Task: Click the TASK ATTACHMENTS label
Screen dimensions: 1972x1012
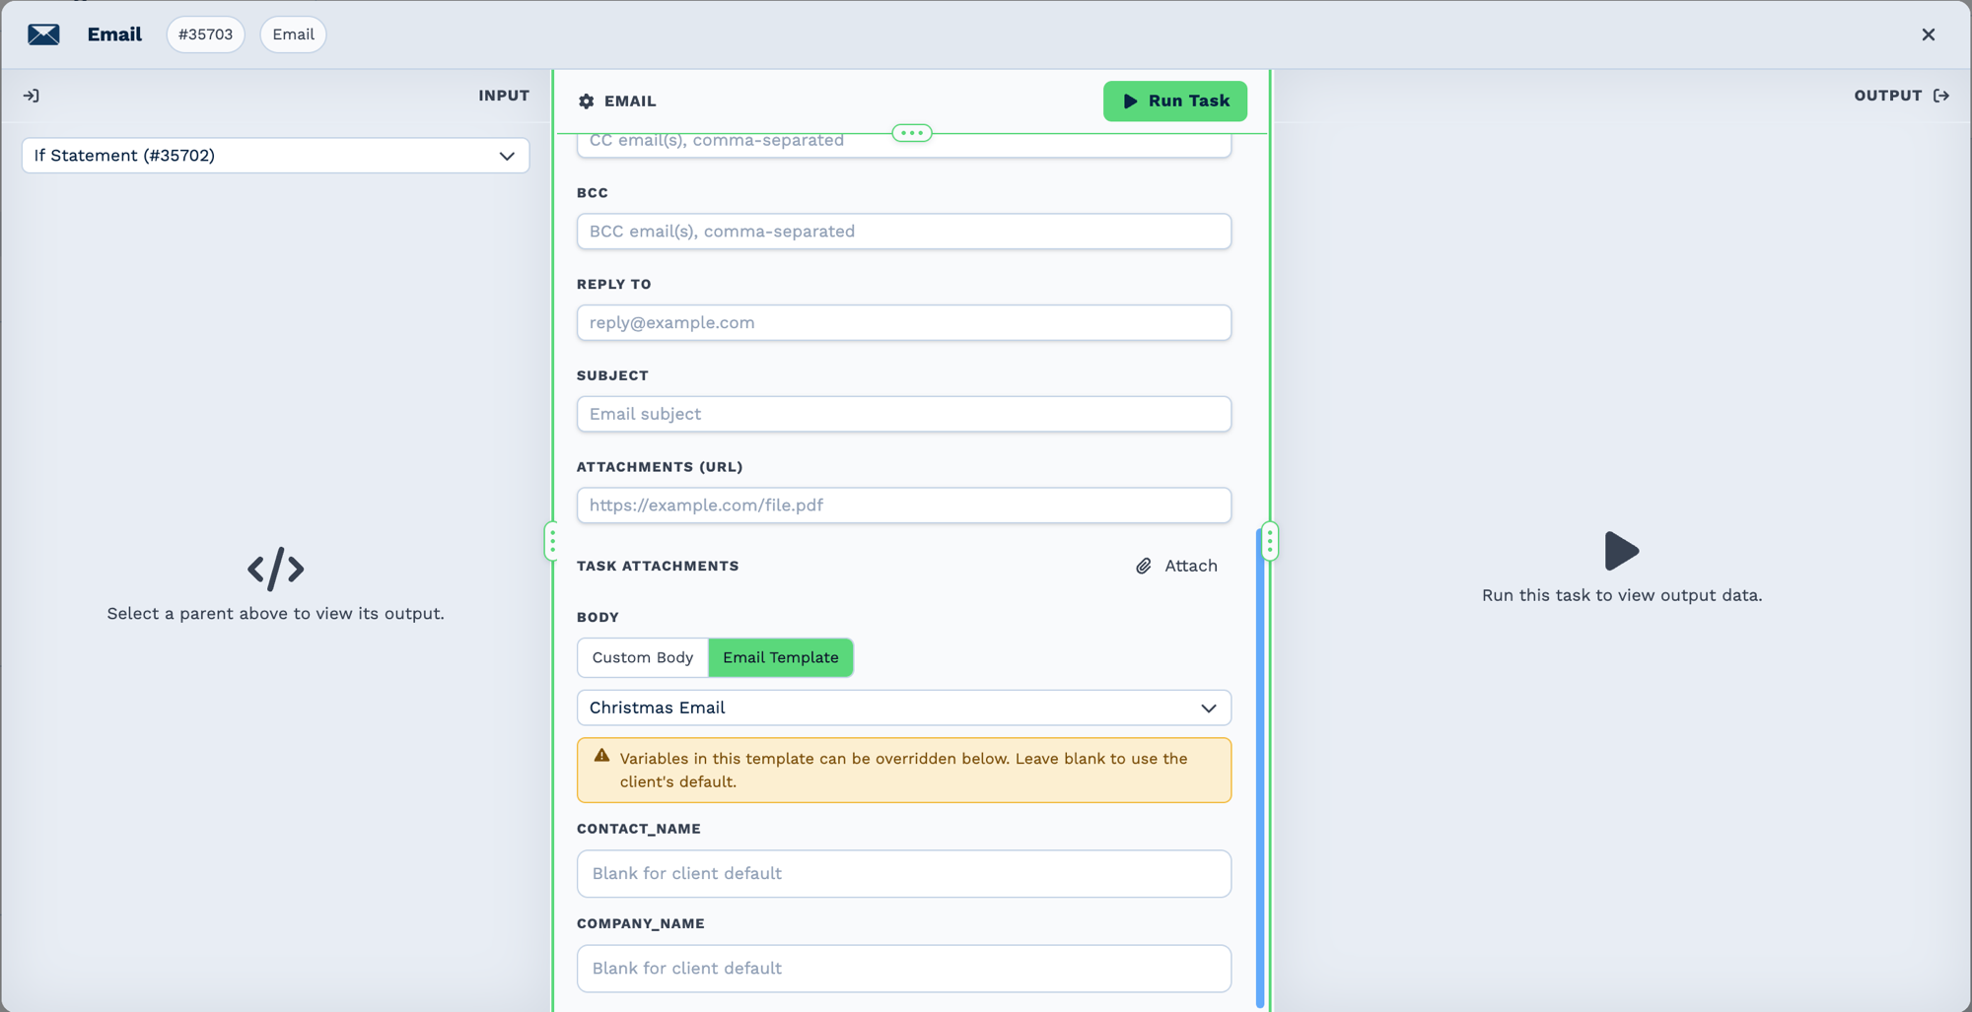Action: [658, 566]
